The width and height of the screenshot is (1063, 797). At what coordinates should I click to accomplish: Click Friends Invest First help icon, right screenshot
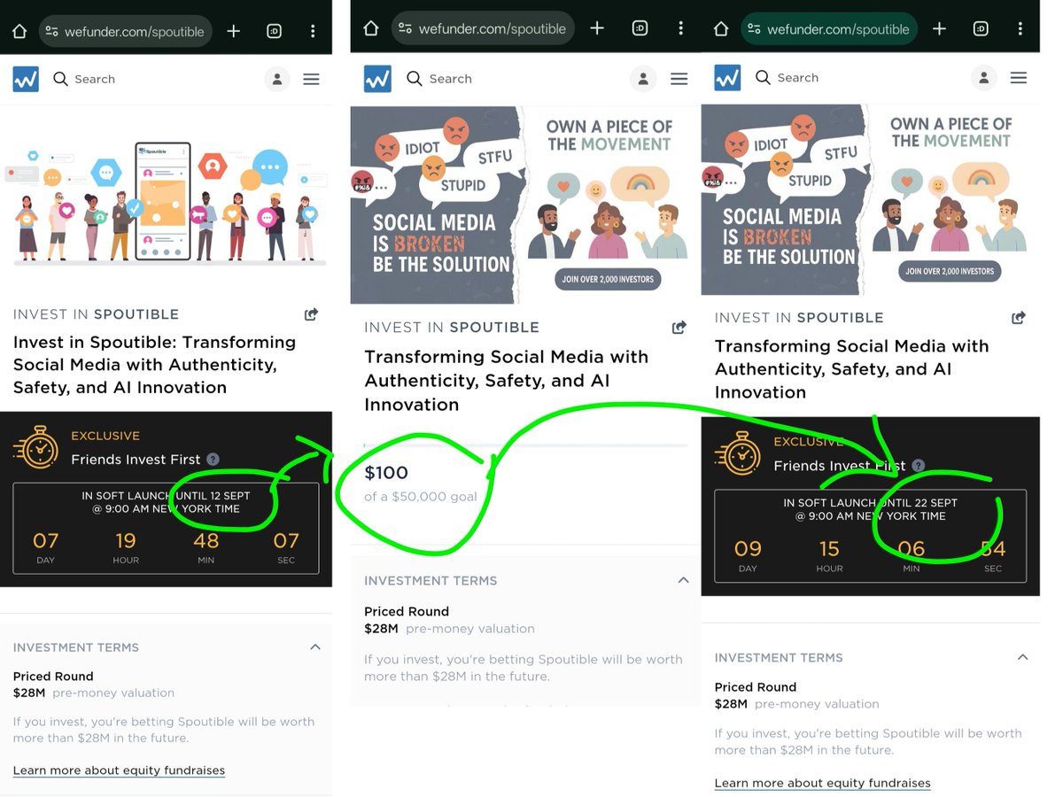[918, 466]
